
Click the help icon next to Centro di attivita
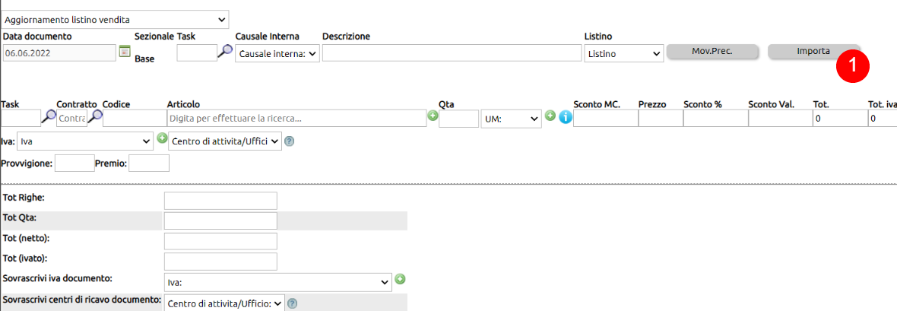289,141
